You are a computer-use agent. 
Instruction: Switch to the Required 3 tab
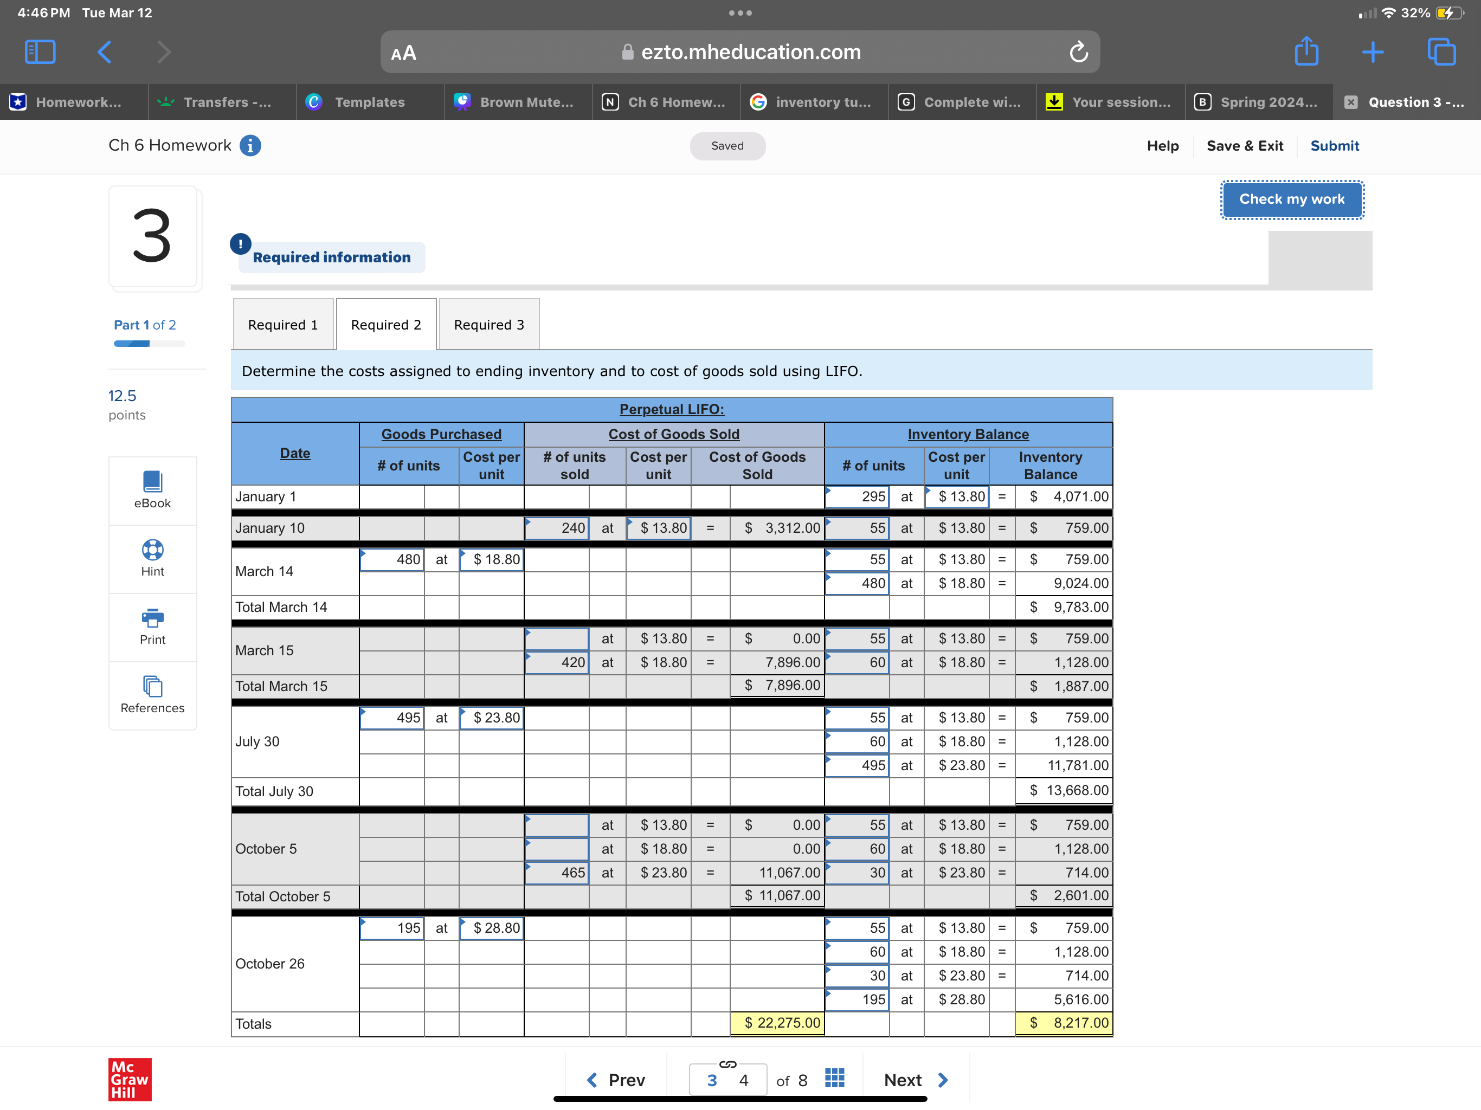[489, 325]
